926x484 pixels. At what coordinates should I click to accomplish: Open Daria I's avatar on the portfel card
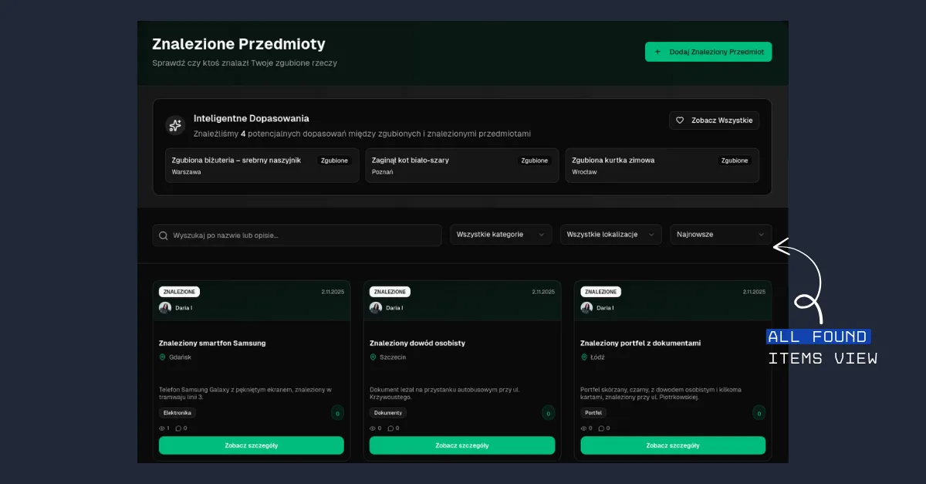point(586,307)
